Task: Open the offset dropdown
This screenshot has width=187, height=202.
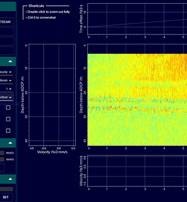Action: tap(6, 97)
